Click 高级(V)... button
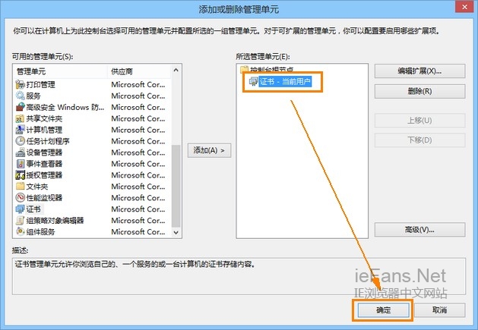This screenshot has width=478, height=330. (x=419, y=230)
